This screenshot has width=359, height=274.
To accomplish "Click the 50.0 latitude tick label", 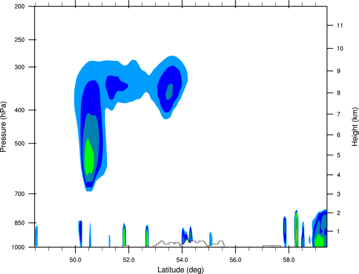I will 75,260.
